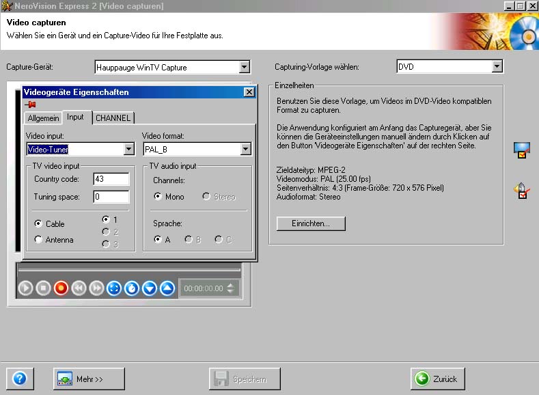Click the blue channel down arrow
This screenshot has width=539, height=395.
click(x=150, y=288)
